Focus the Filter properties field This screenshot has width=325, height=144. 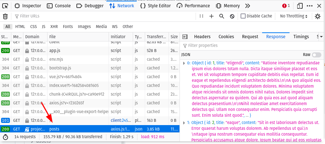(252, 45)
